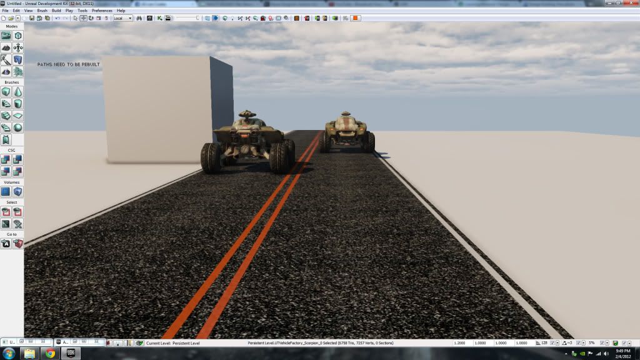Viewport: 640px width, 360px height.
Task: Go to selected actor icon
Action: coord(6,244)
